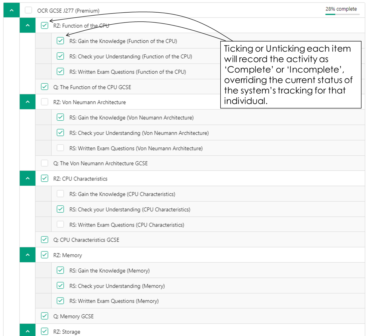
Task: Untick Q: CPU Characteristics GCSE
Action: click(44, 239)
